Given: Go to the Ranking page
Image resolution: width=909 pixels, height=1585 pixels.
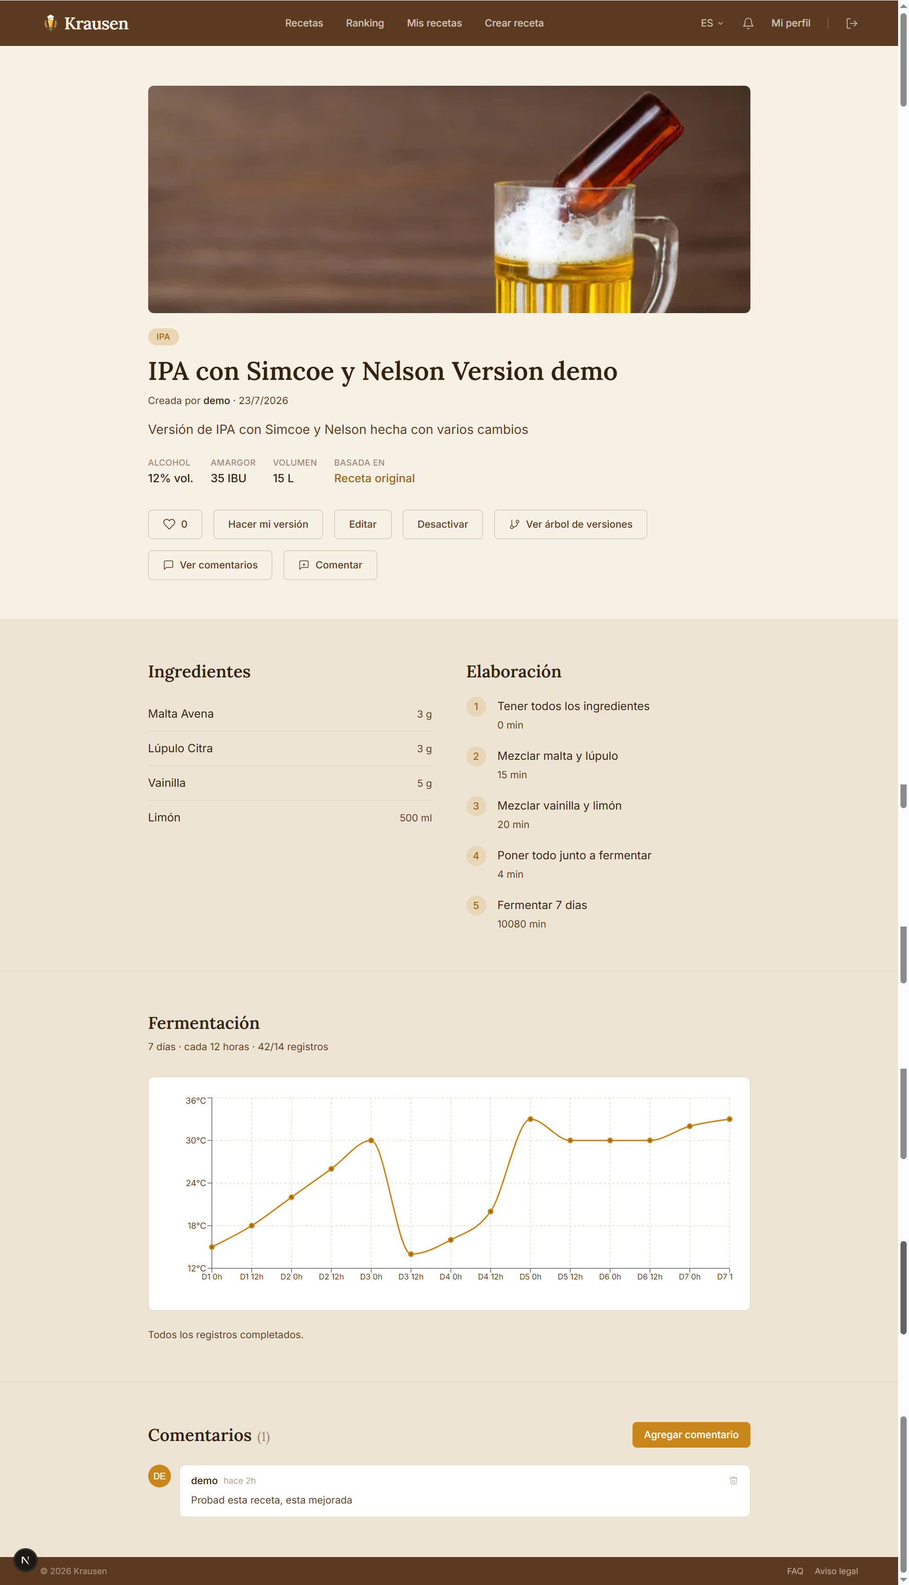Looking at the screenshot, I should pos(365,23).
